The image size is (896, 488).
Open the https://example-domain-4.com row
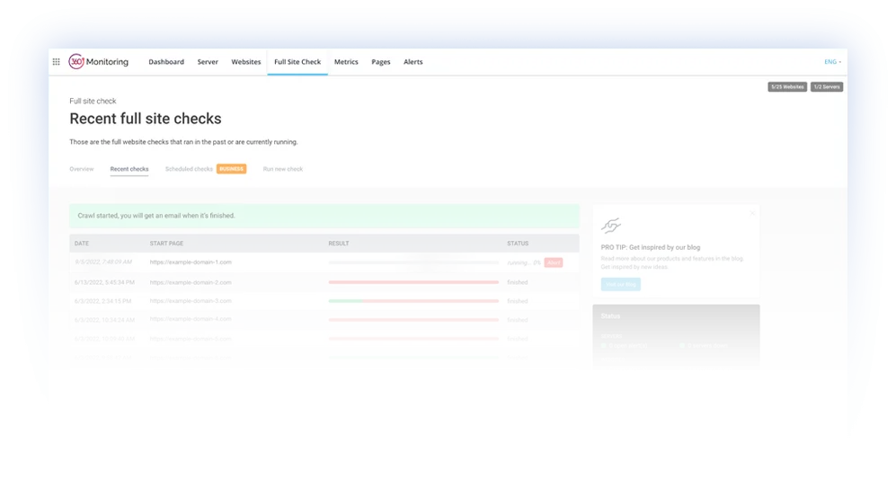tap(324, 319)
